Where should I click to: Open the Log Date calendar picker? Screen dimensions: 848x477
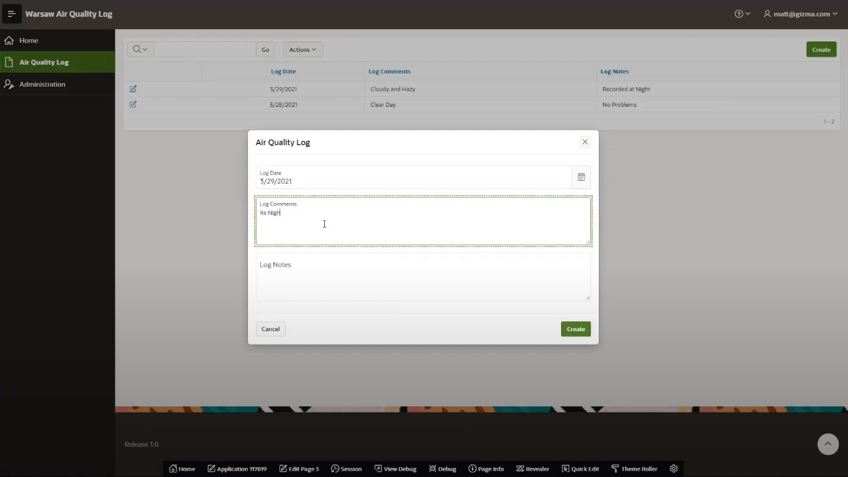coord(581,177)
